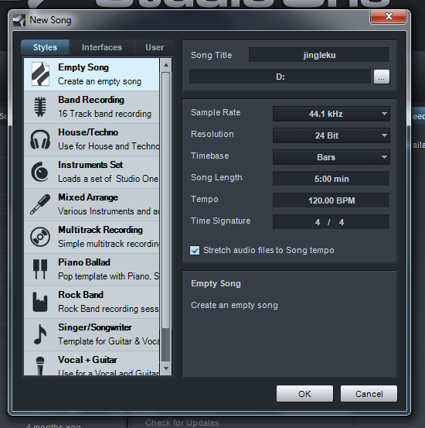The width and height of the screenshot is (425, 428).
Task: Choose the Rock Band hand icon
Action: [x=40, y=302]
